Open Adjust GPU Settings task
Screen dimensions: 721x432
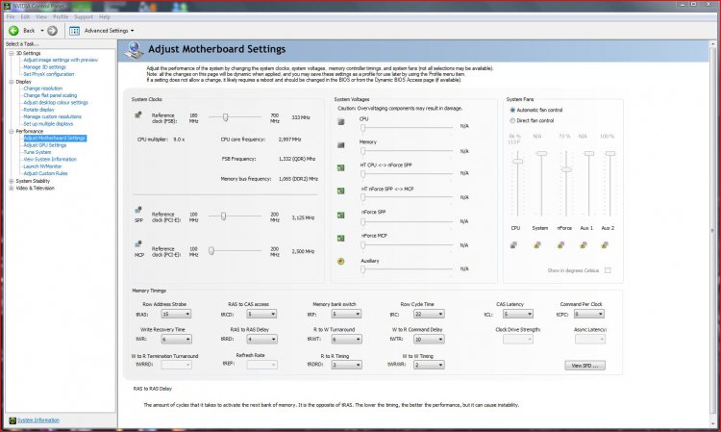click(45, 145)
